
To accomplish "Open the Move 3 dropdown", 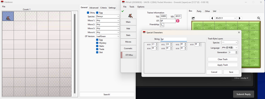I will [x=108, y=28].
